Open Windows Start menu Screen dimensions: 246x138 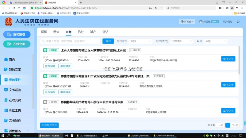[3, 136]
